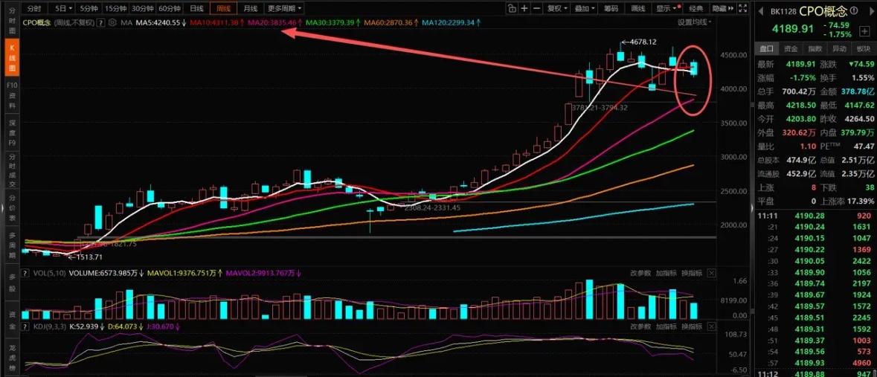This screenshot has height=377, width=877.
Task: Close the KDJ indicator panel
Action: point(711,326)
